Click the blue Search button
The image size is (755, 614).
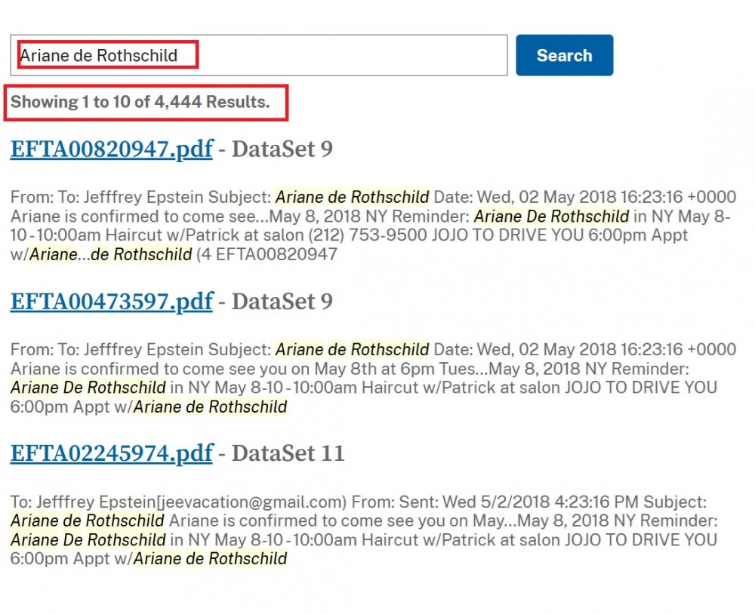564,55
